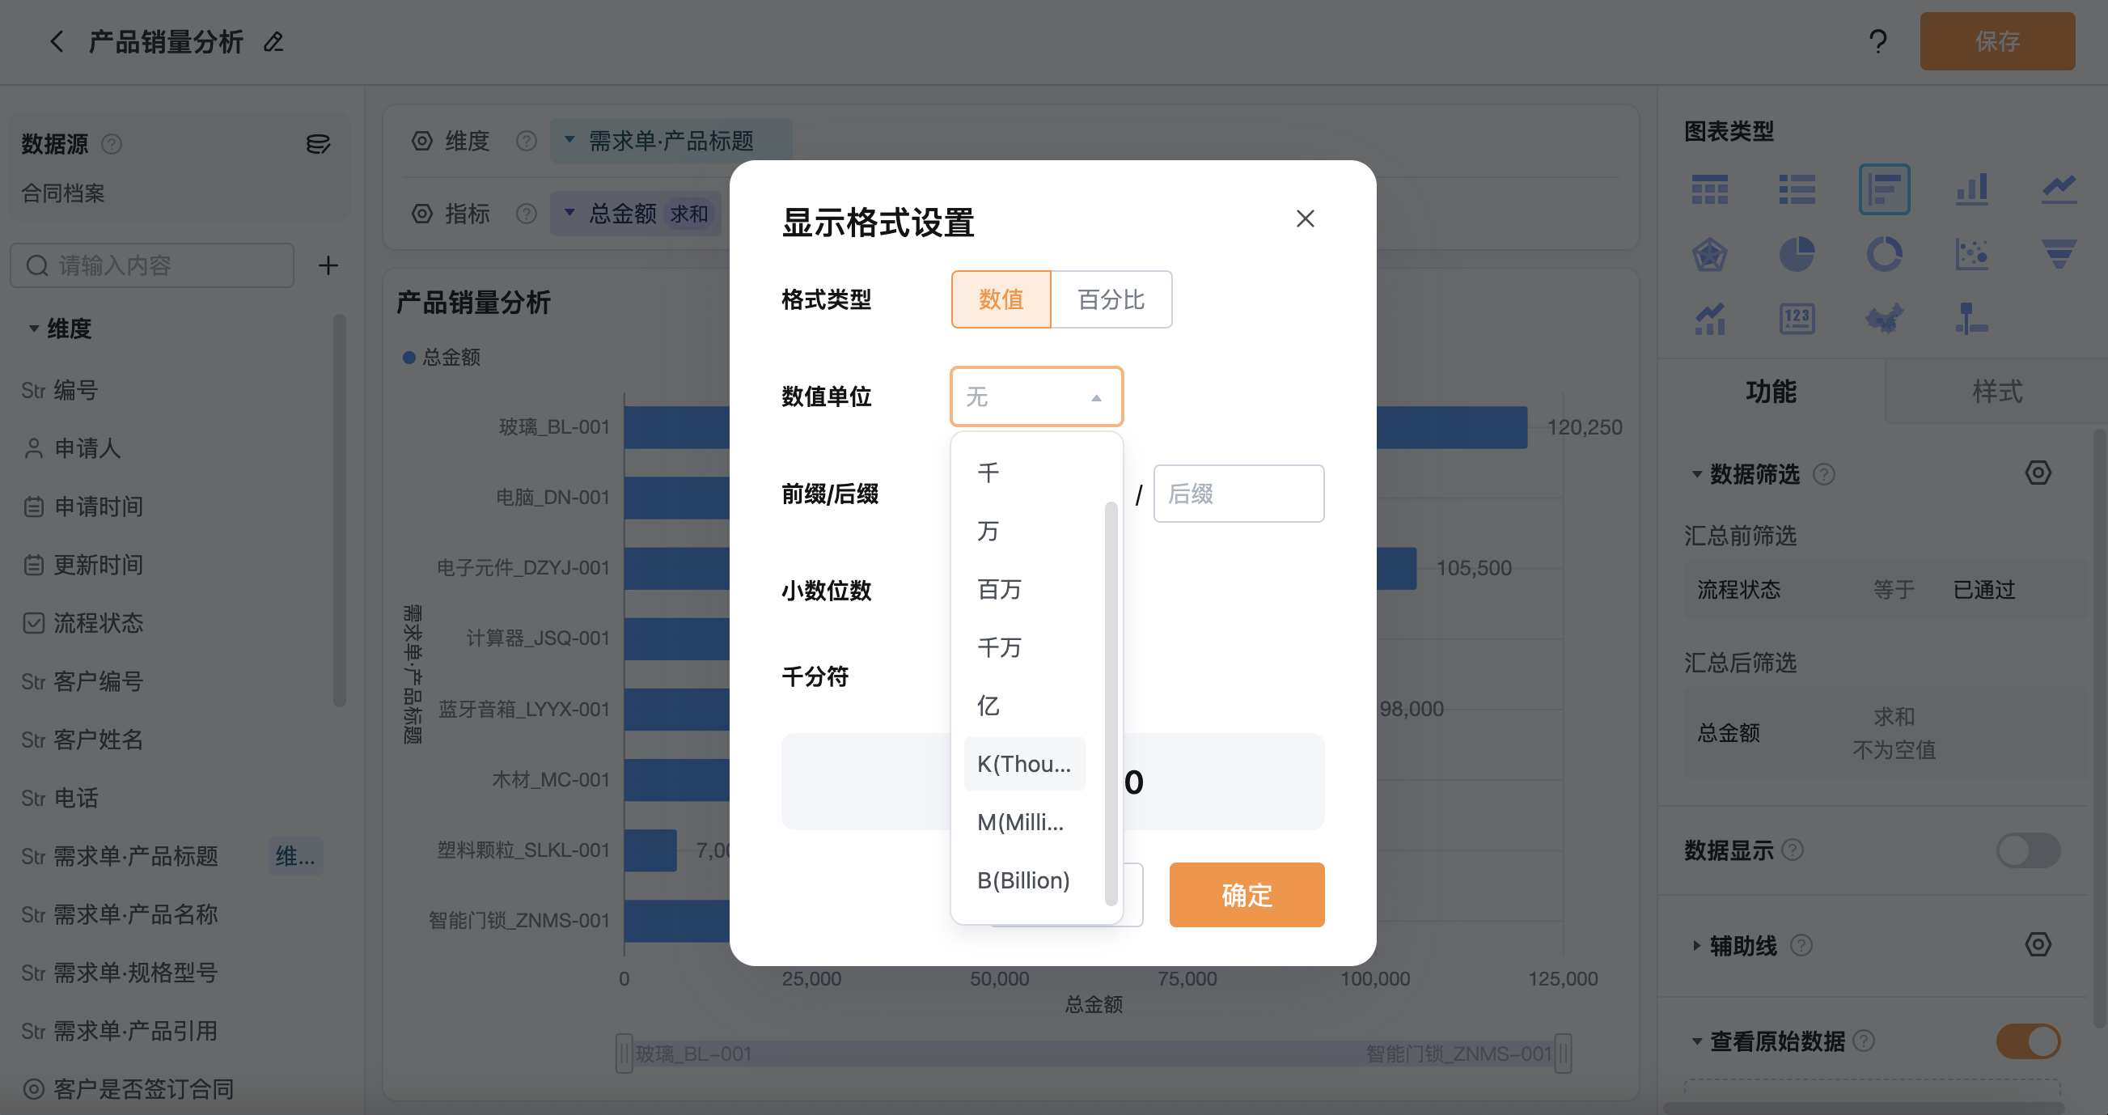The height and width of the screenshot is (1115, 2108).
Task: Select K(Thou...) unit option
Action: pyautogui.click(x=1025, y=764)
